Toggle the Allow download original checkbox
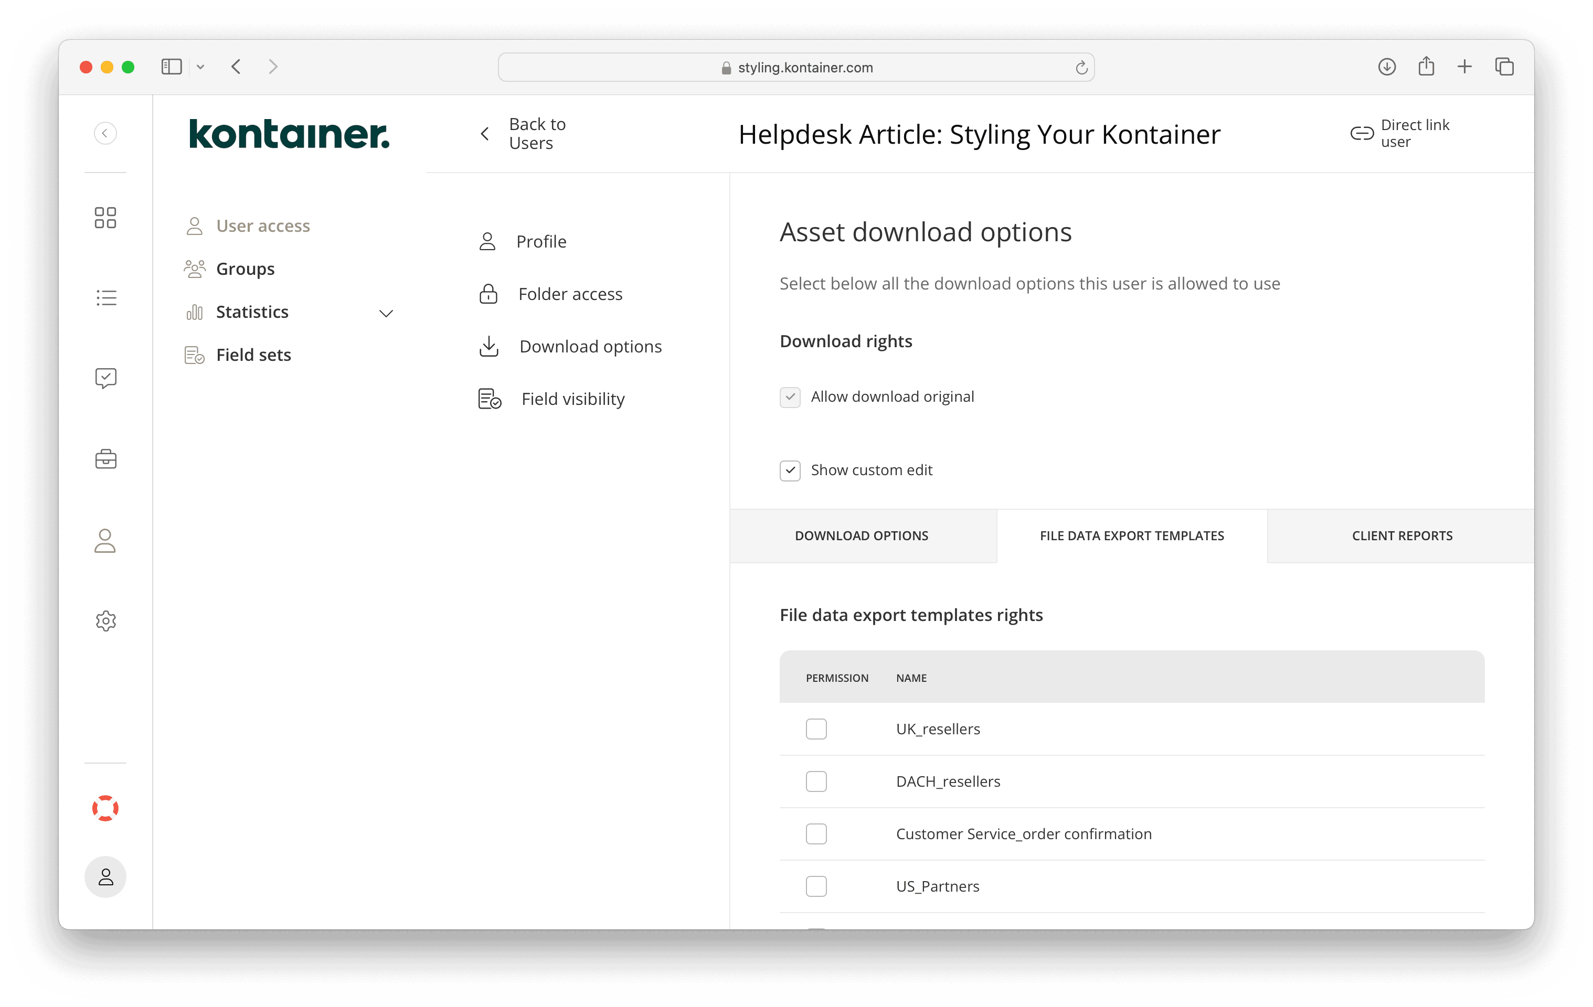The width and height of the screenshot is (1593, 1007). click(x=790, y=395)
